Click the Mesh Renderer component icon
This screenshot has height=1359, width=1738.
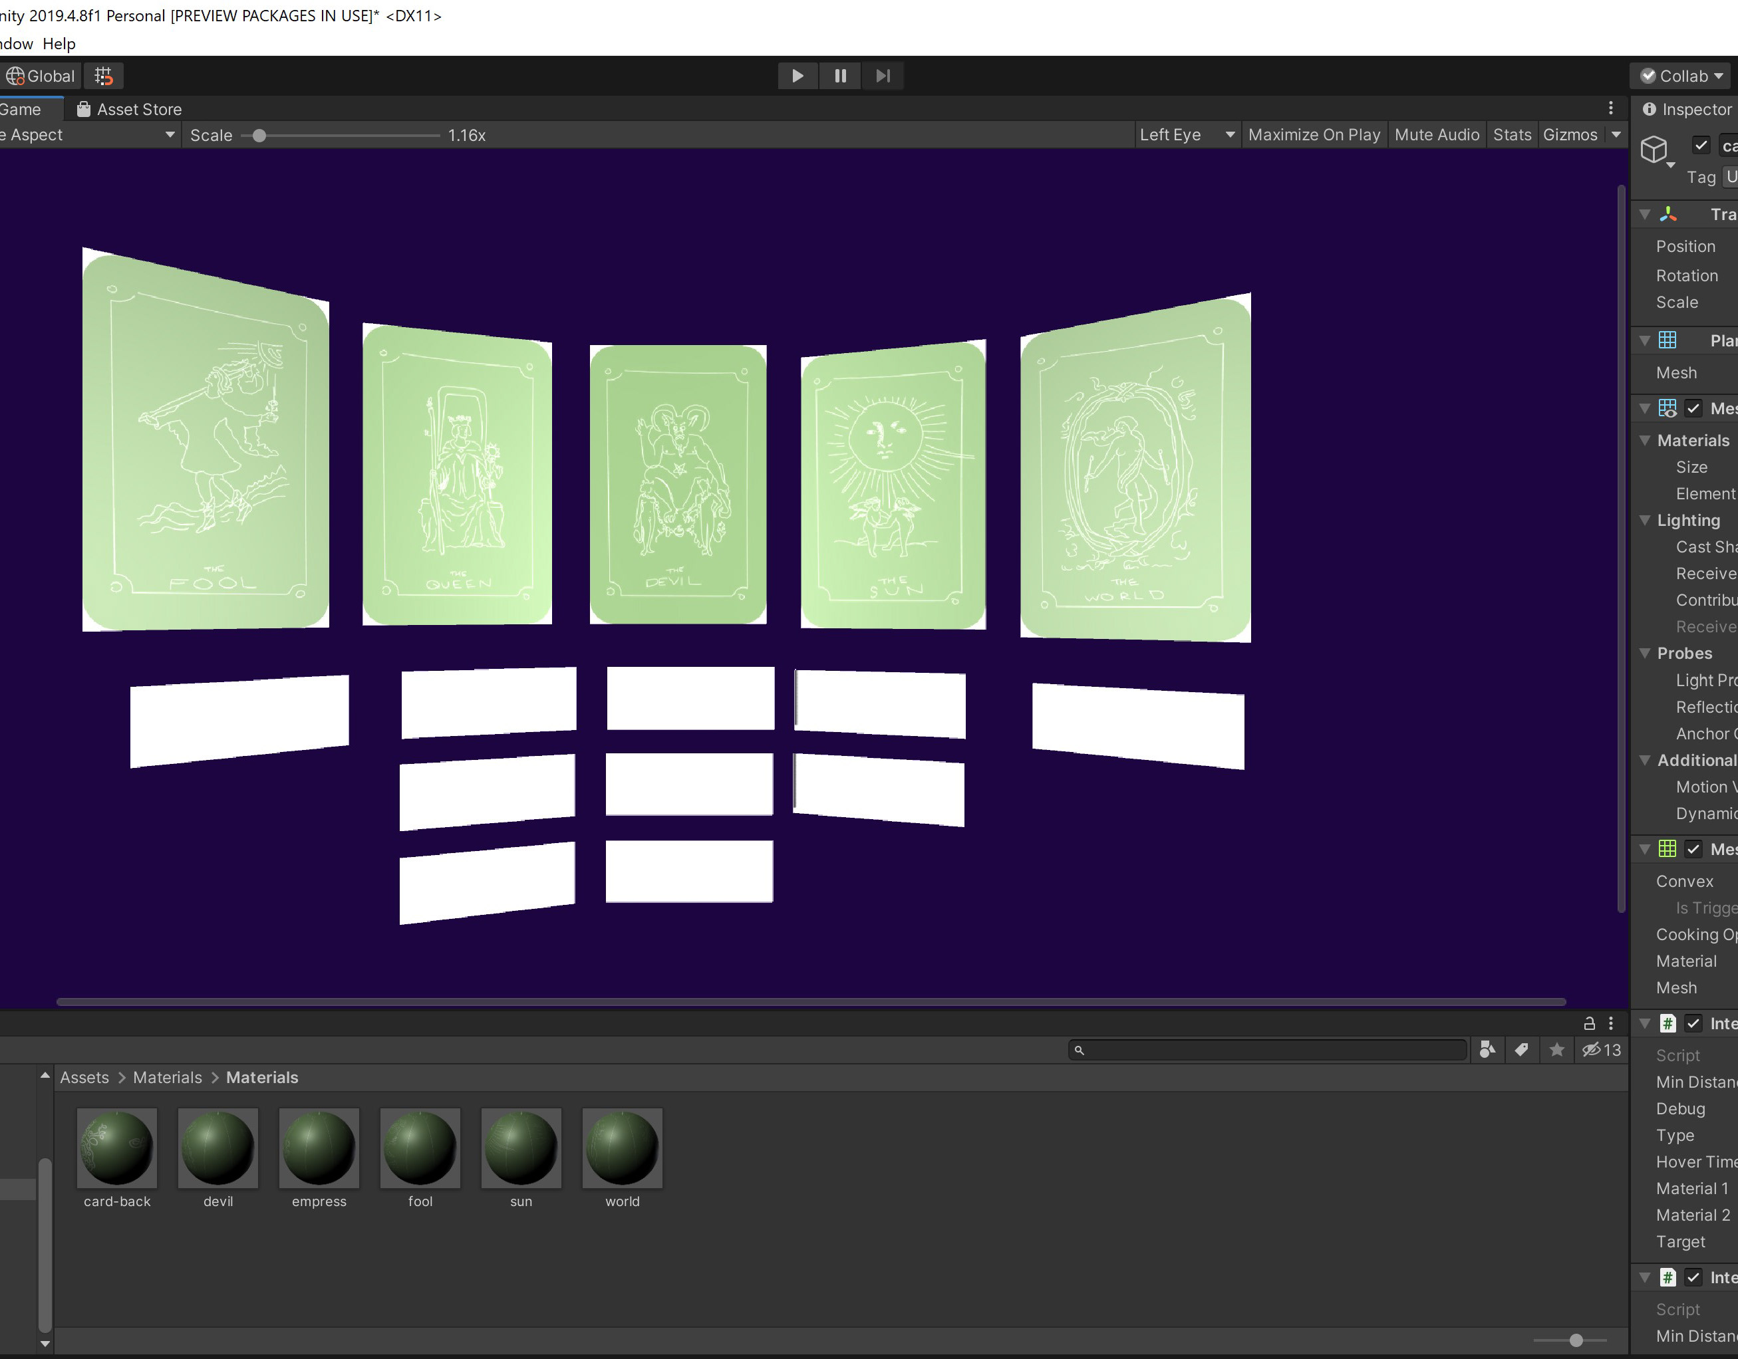pos(1667,408)
